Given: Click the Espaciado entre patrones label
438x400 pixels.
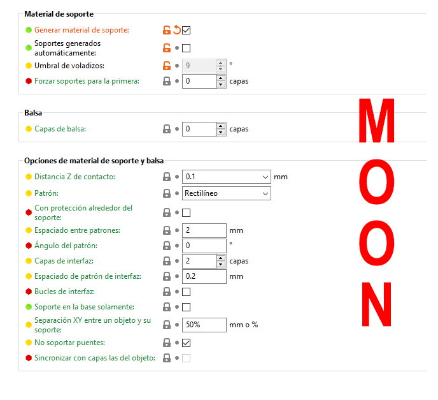Looking at the screenshot, I should click(77, 230).
